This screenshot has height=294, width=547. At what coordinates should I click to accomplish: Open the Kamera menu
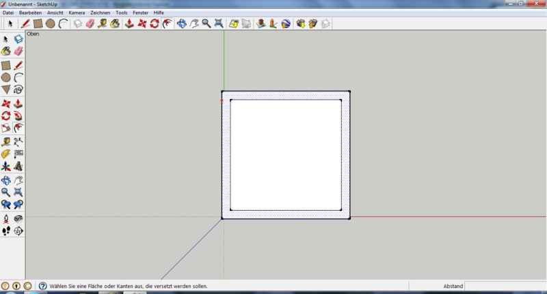77,12
